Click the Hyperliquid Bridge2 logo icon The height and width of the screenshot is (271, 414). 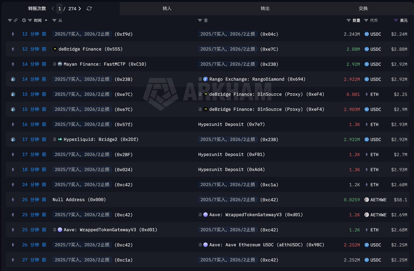60,139
